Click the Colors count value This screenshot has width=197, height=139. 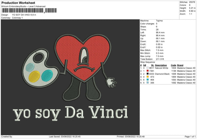(190, 5)
